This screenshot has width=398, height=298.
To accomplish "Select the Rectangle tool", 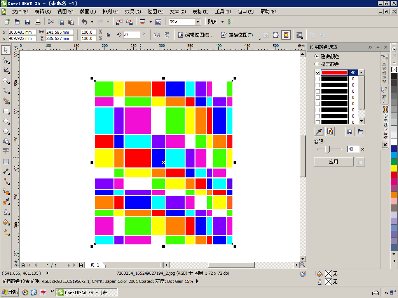I will point(6,111).
